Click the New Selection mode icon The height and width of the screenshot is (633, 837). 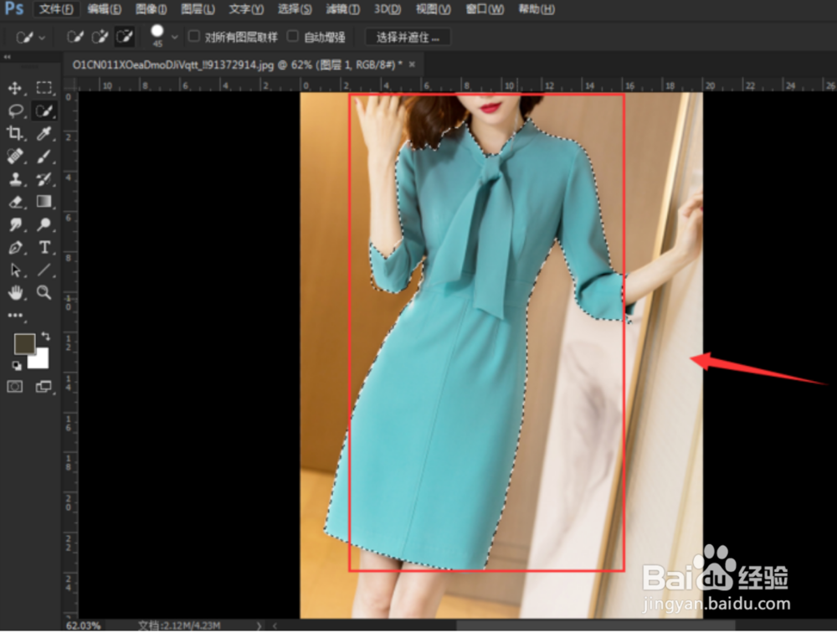pyautogui.click(x=74, y=37)
